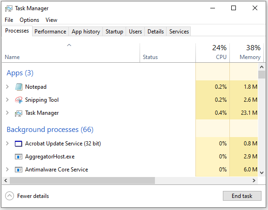Click the Task Manager 23.1 MB memory value
The image size is (268, 210).
(x=249, y=113)
